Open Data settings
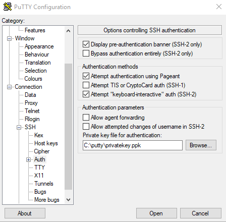The height and width of the screenshot is (222, 226). [x=30, y=95]
